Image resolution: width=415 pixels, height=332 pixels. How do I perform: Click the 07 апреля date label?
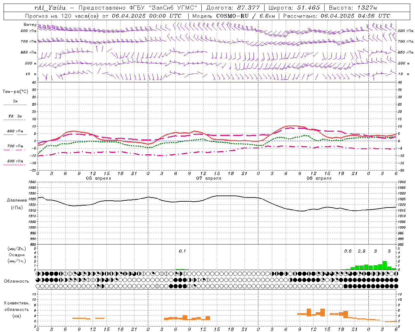[209, 178]
